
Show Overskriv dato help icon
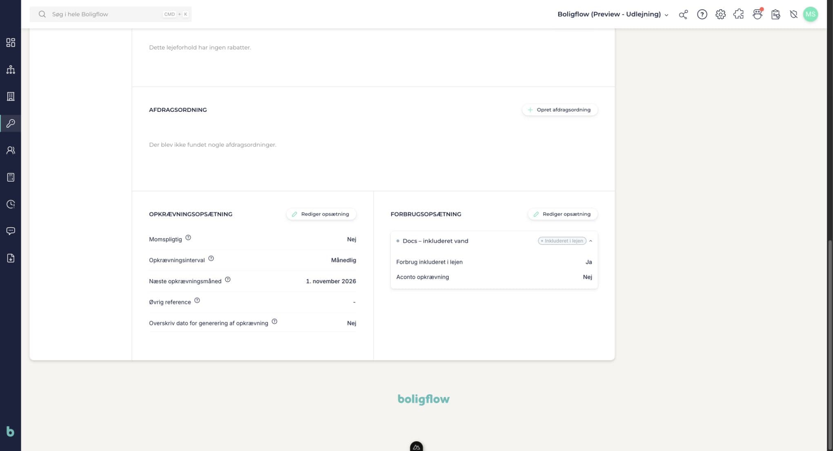[275, 322]
